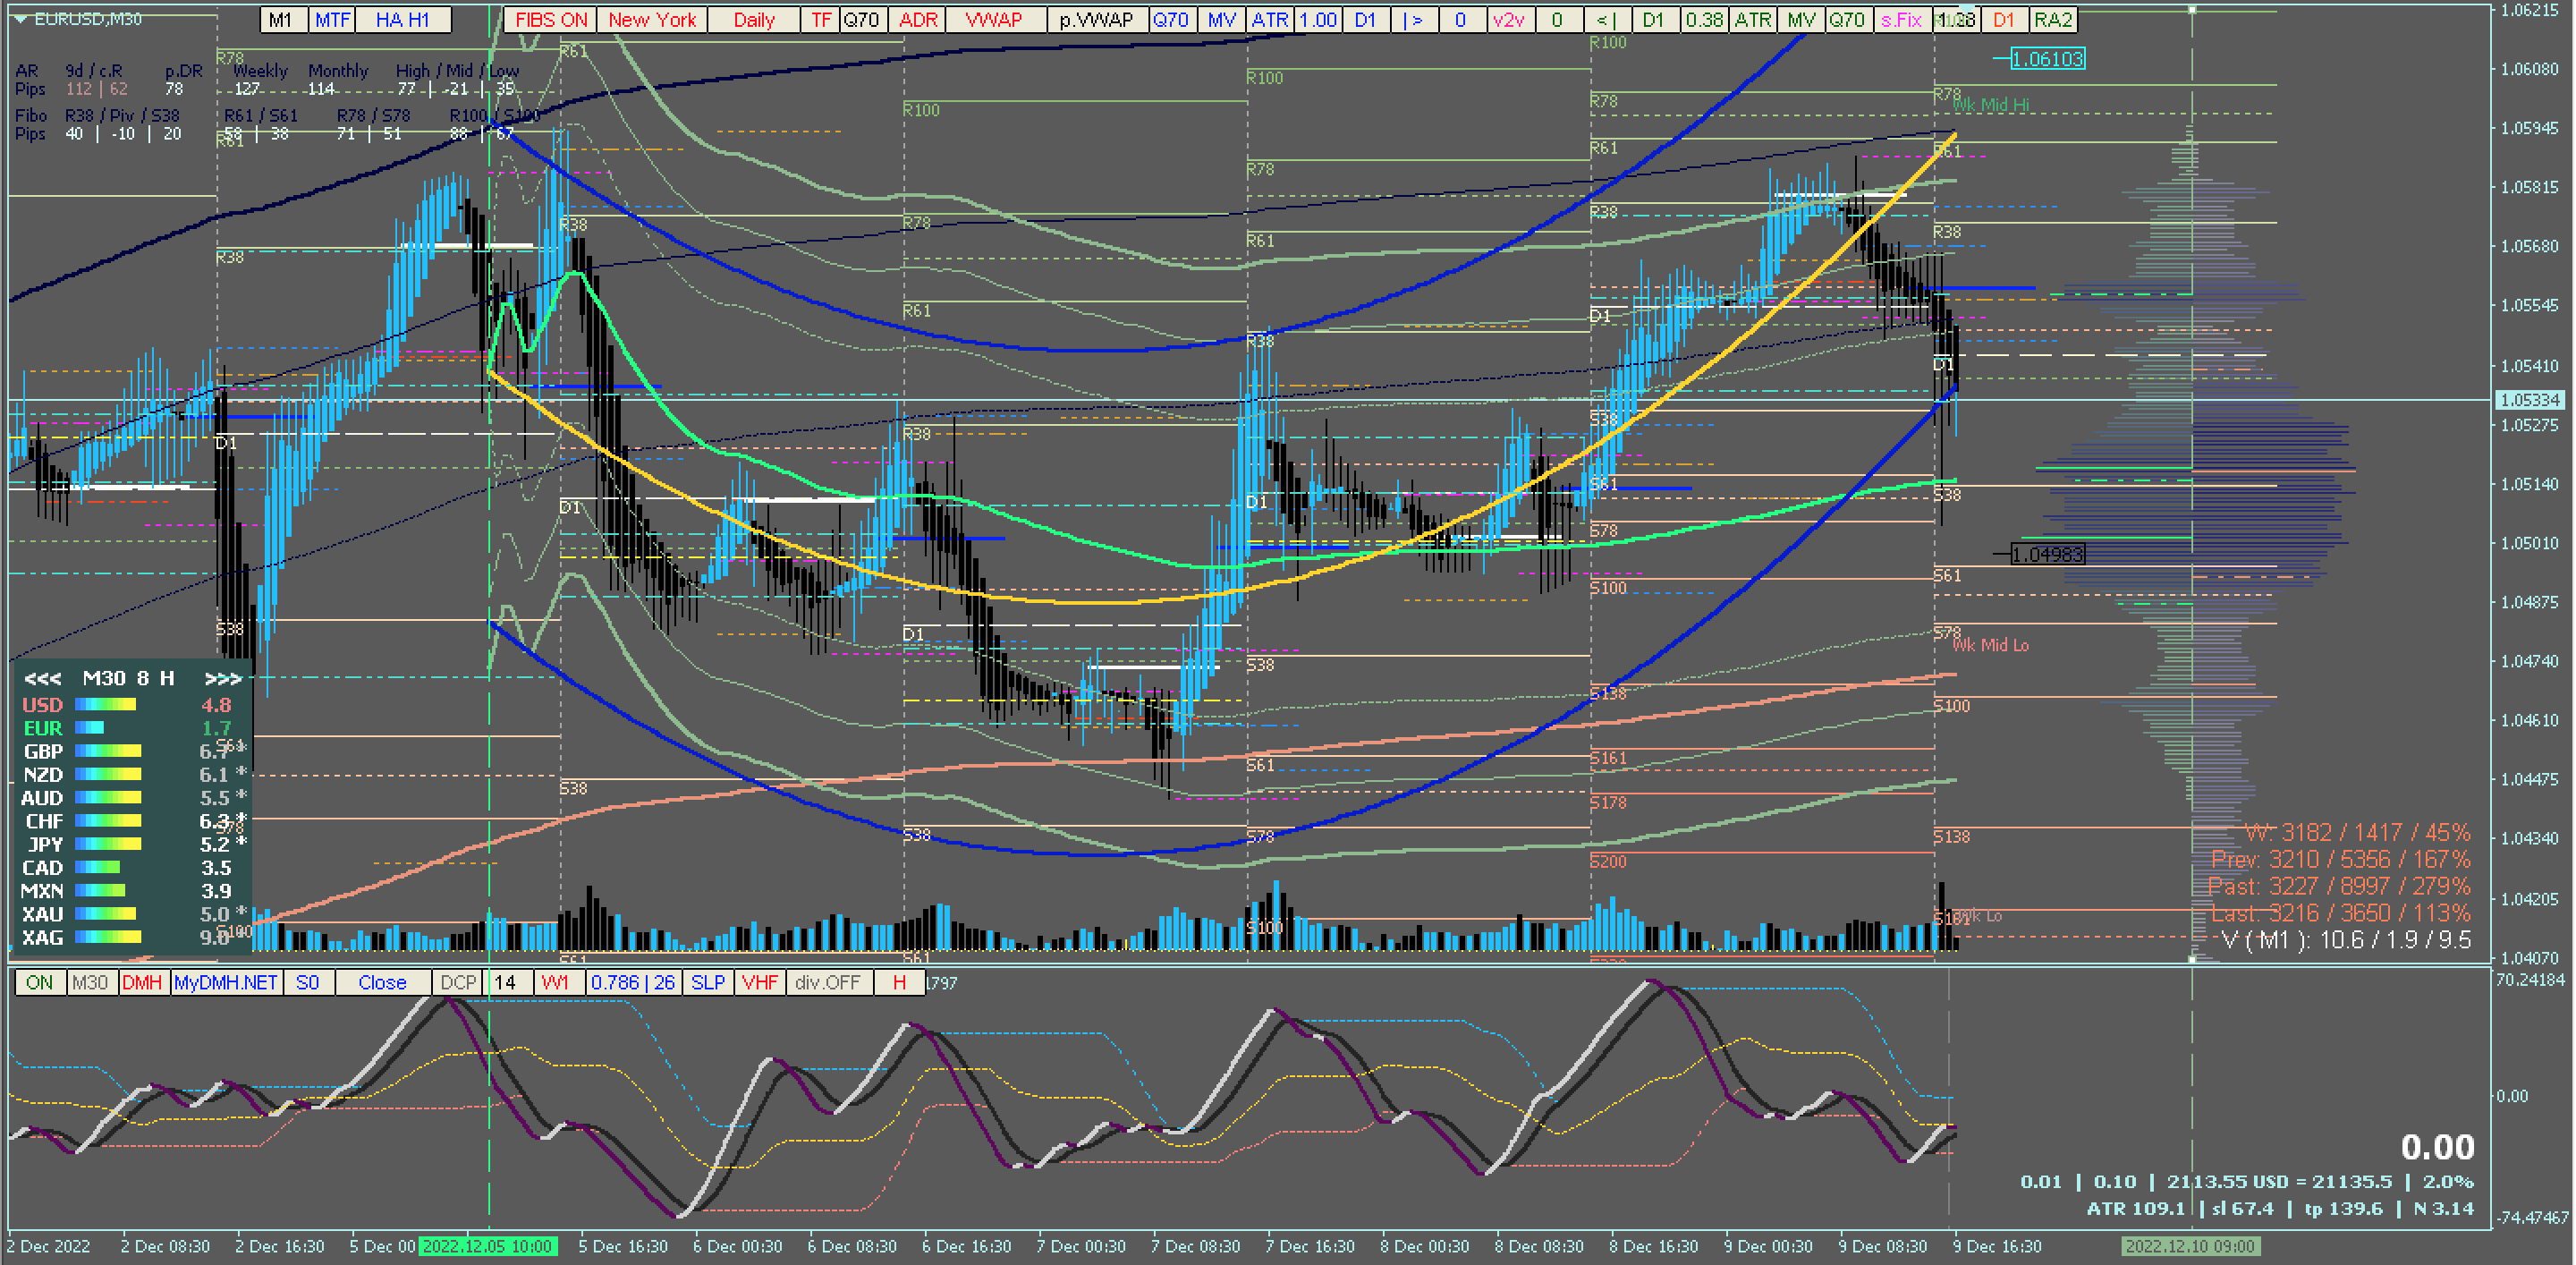Click the RA2 button
The height and width of the screenshot is (1265, 2576).
pos(2052,20)
